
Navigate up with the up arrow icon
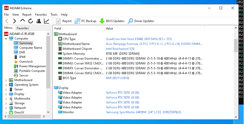(23, 21)
